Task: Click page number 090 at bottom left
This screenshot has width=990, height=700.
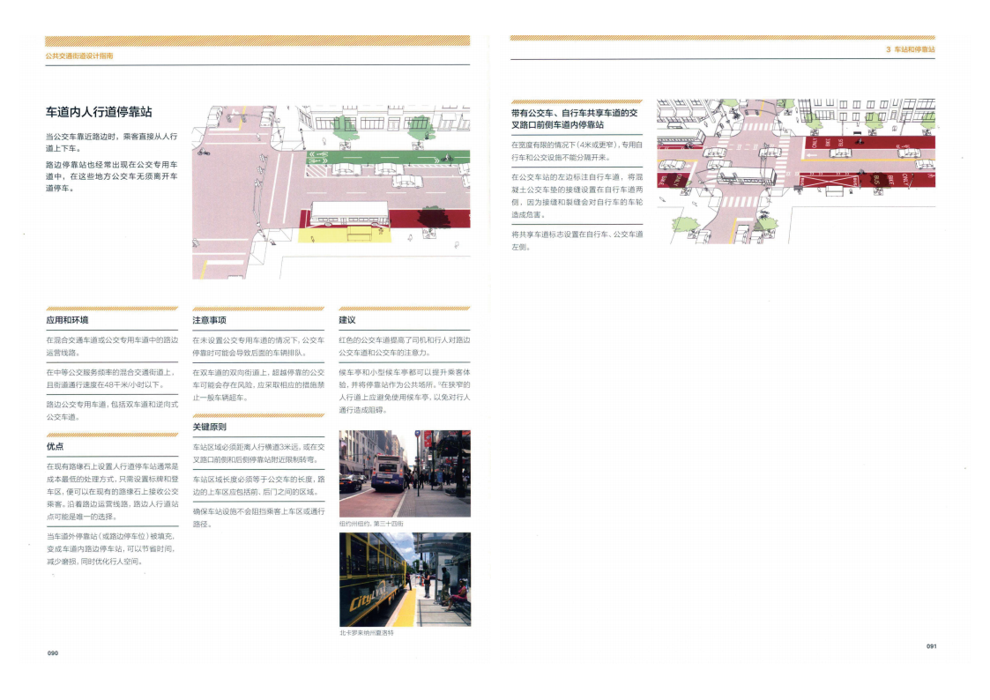Action: (52, 652)
